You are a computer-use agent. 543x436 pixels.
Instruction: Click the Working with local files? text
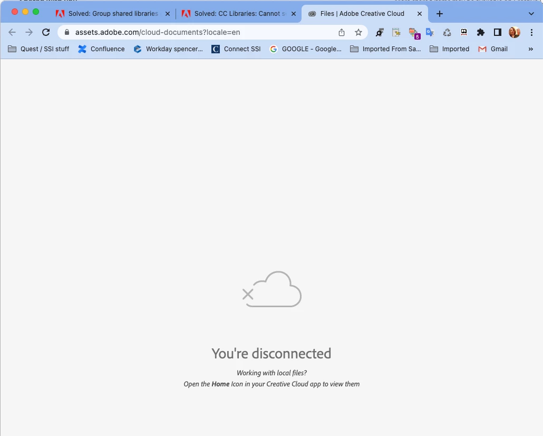pos(271,373)
